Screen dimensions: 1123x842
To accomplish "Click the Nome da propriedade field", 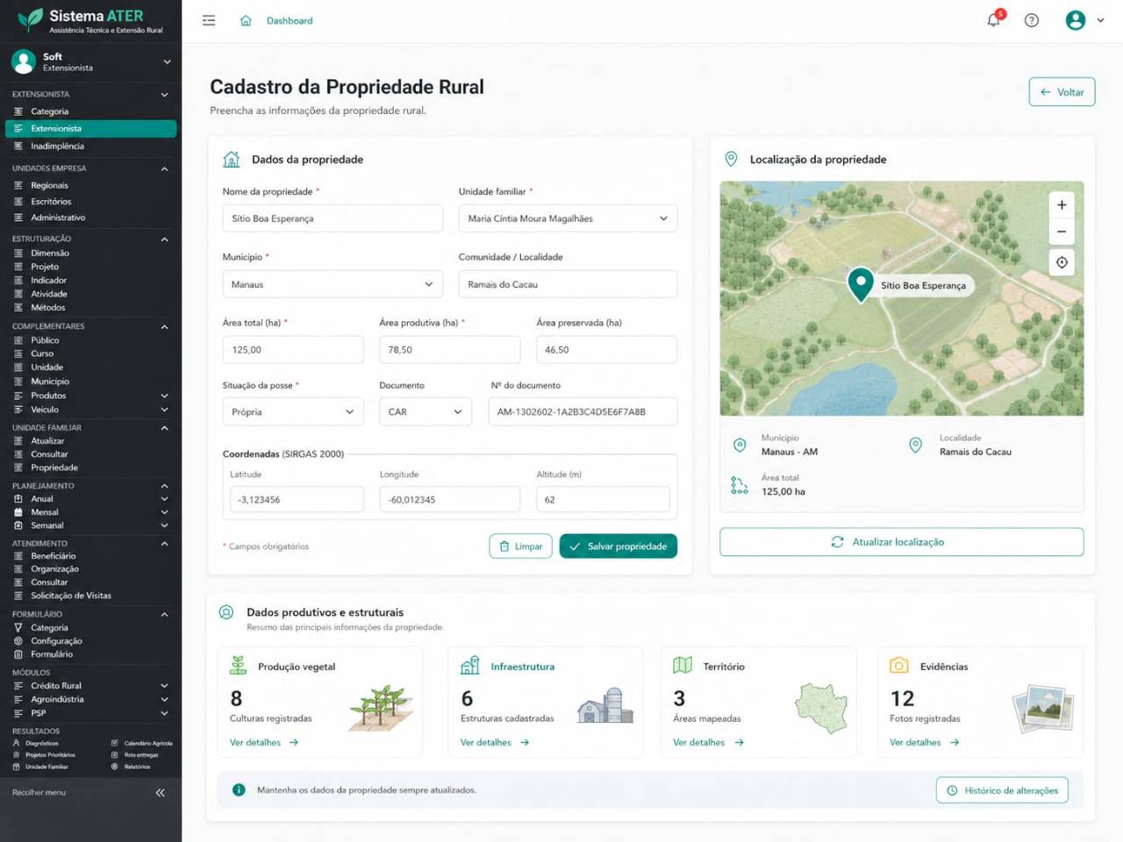I will click(333, 218).
